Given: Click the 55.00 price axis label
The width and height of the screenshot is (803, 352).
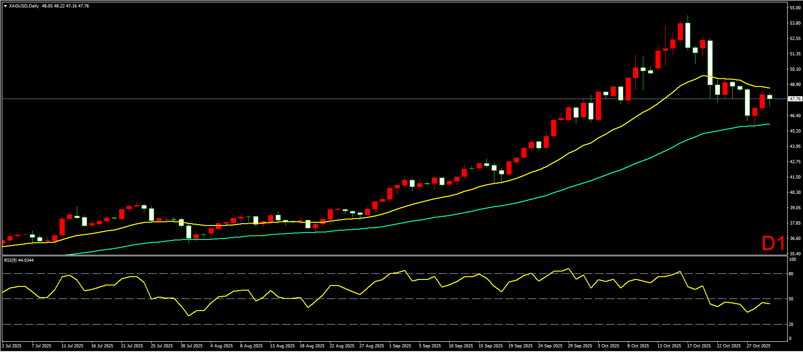Looking at the screenshot, I should [x=795, y=8].
